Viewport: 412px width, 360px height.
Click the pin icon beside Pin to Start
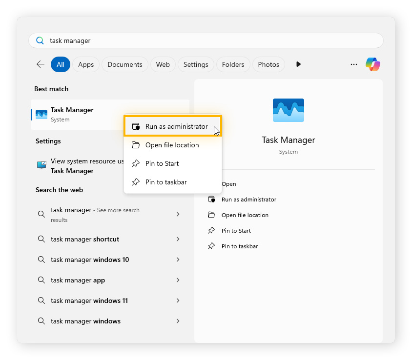click(x=135, y=163)
